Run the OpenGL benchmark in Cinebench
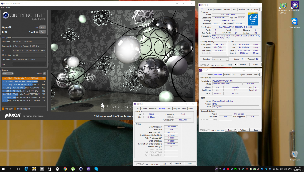304x172 pixels. click(43, 27)
